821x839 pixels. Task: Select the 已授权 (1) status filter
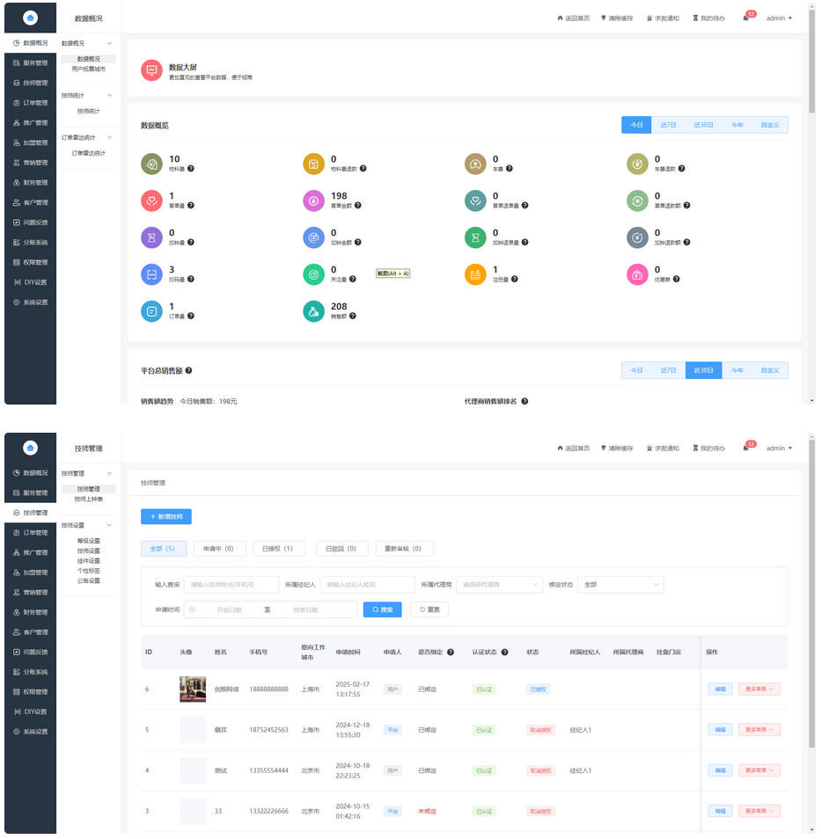(278, 549)
